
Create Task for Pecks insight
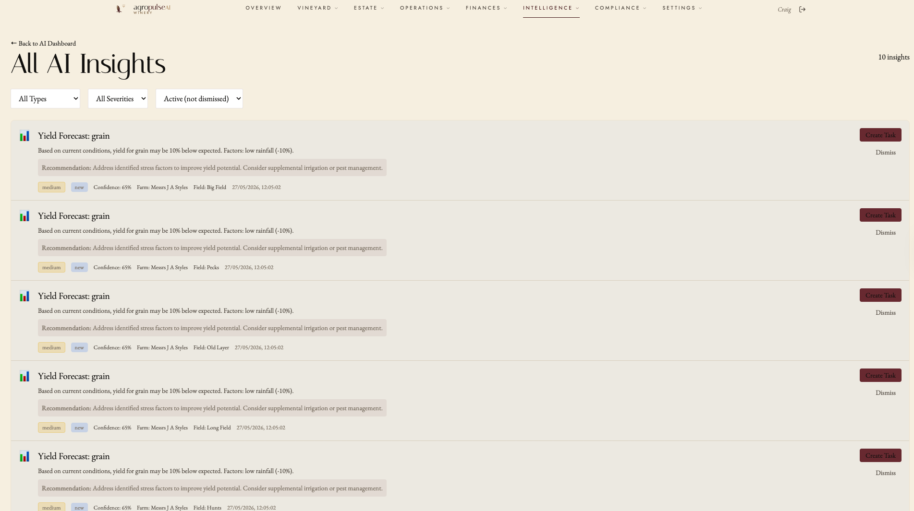(x=880, y=215)
